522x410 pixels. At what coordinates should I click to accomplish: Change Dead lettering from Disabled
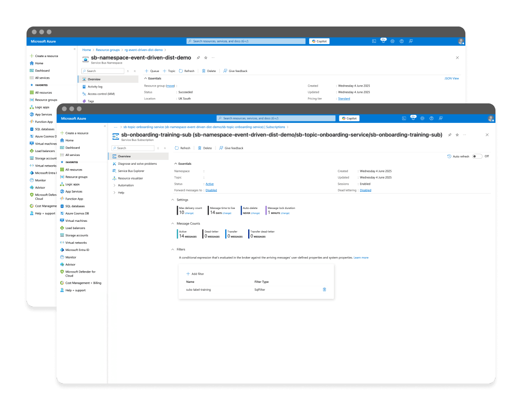pos(365,190)
